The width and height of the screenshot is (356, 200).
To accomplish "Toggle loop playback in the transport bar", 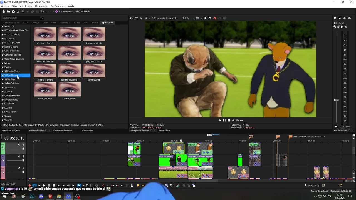I will tap(34, 186).
